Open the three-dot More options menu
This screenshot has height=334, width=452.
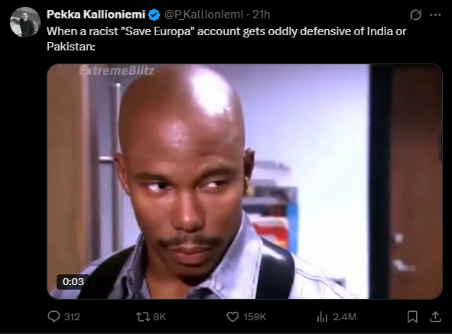click(435, 15)
